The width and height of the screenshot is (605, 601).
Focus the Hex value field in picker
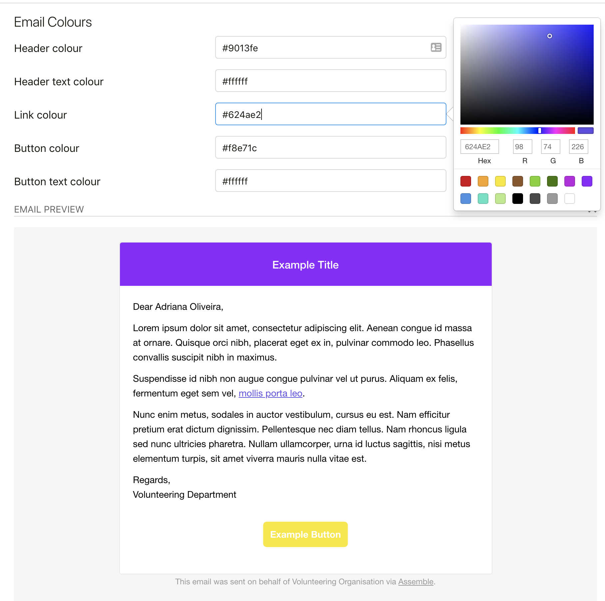(x=480, y=147)
